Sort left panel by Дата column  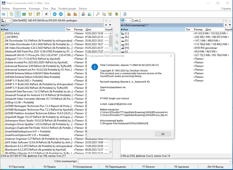point(94,29)
